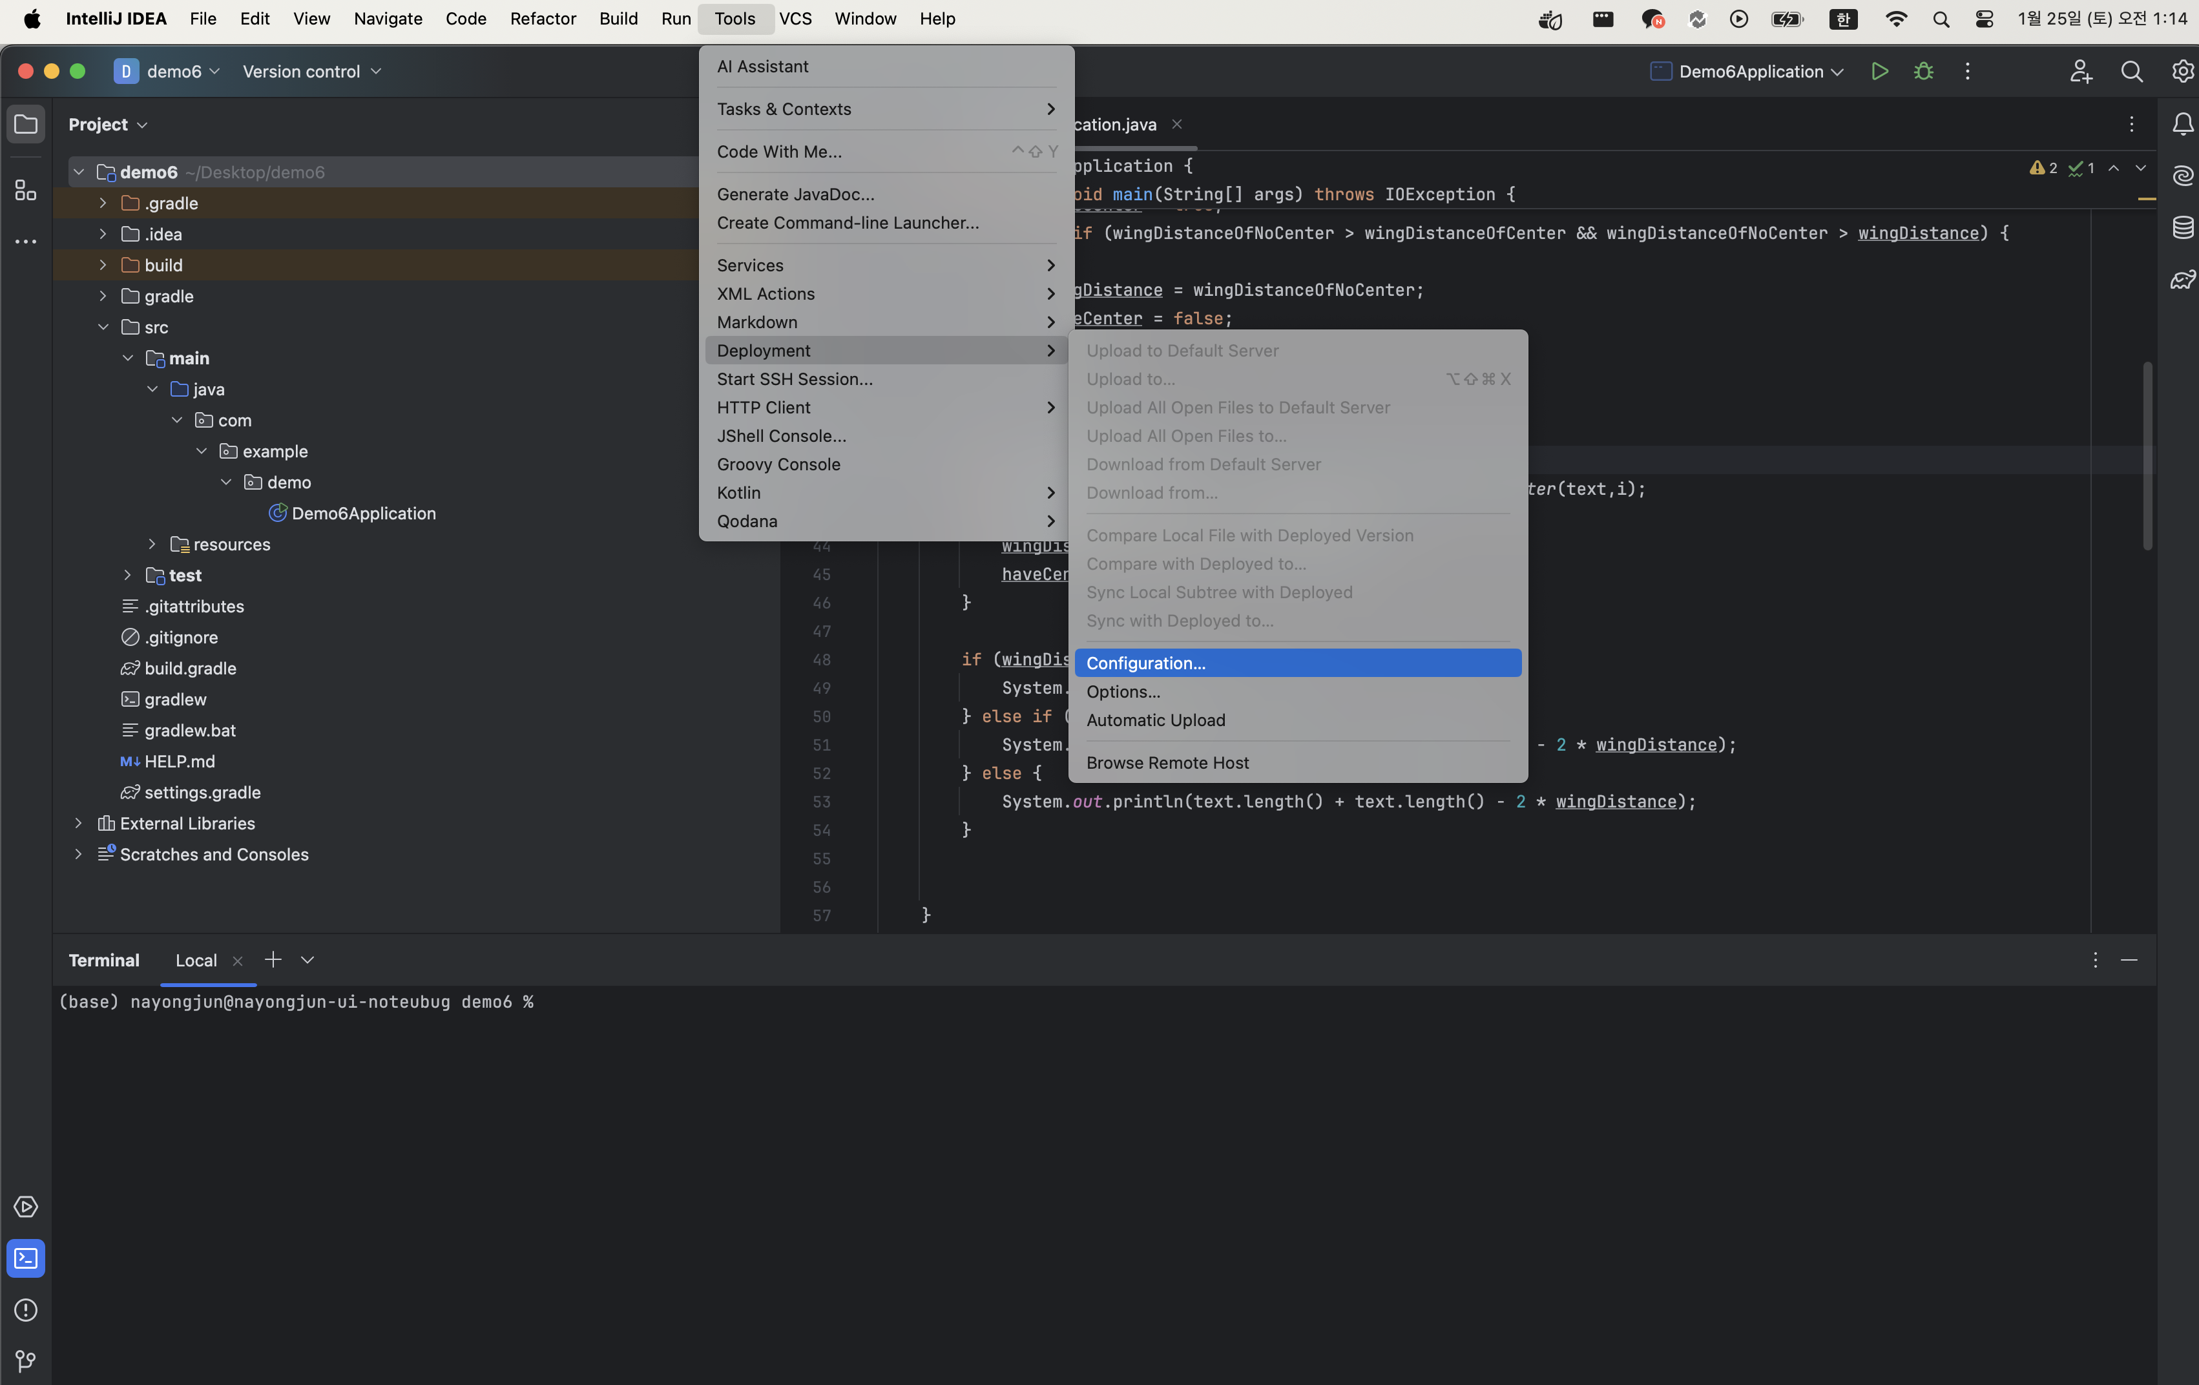Open the Problems tool window icon
2199x1385 pixels.
[26, 1309]
